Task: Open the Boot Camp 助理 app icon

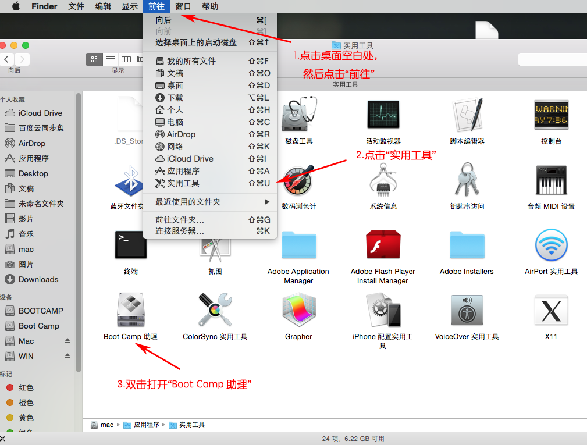Action: tap(131, 310)
